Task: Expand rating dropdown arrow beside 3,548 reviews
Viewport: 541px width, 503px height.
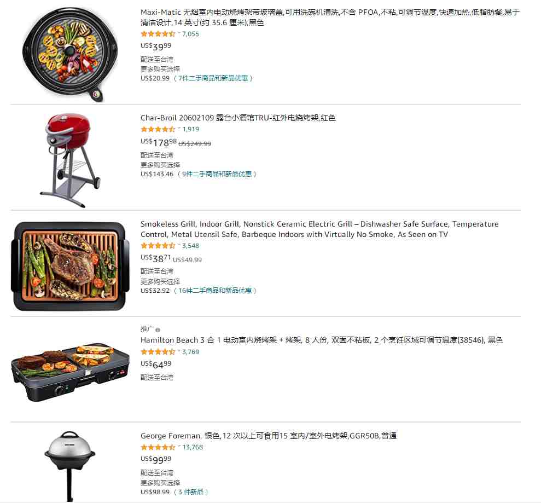Action: click(179, 245)
